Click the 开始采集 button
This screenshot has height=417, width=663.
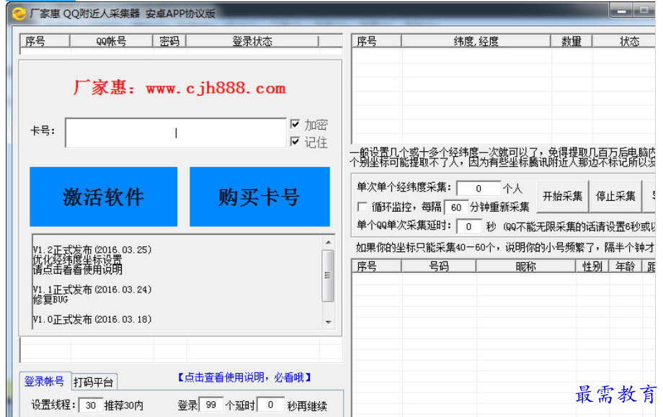click(562, 197)
